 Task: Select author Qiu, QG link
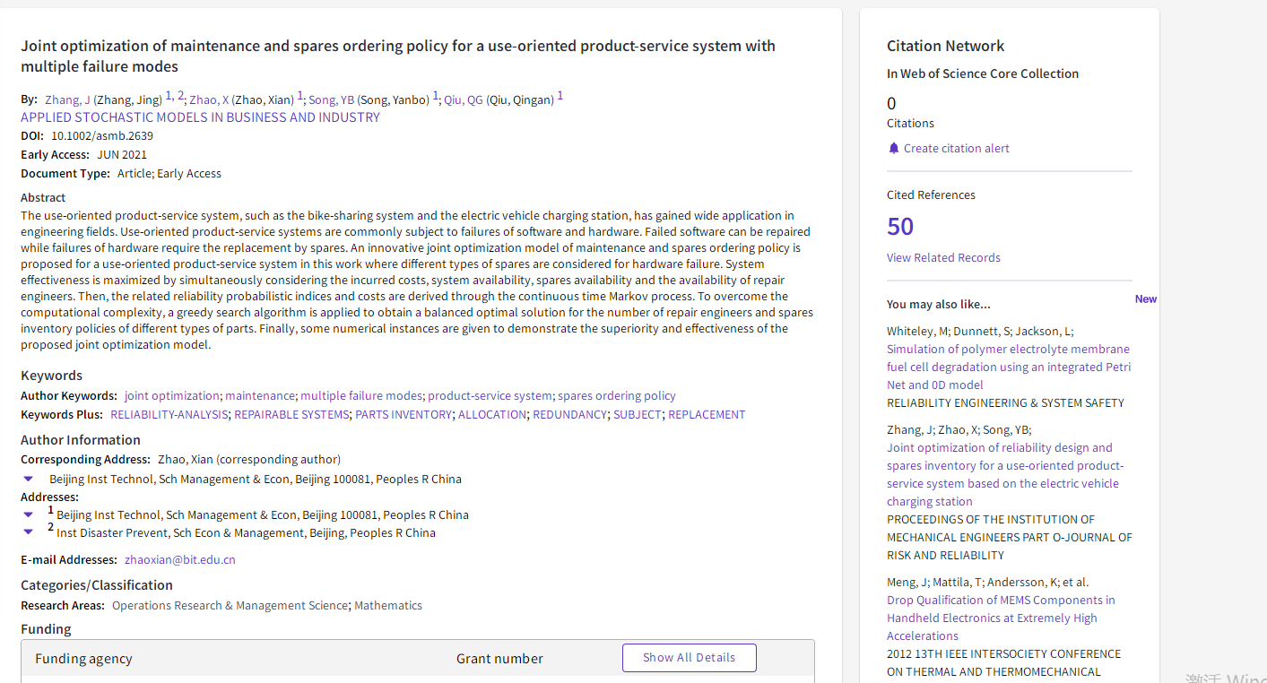click(464, 99)
